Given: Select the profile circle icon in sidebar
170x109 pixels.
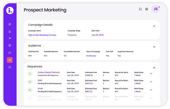Looking at the screenshot, I should click(10, 45).
